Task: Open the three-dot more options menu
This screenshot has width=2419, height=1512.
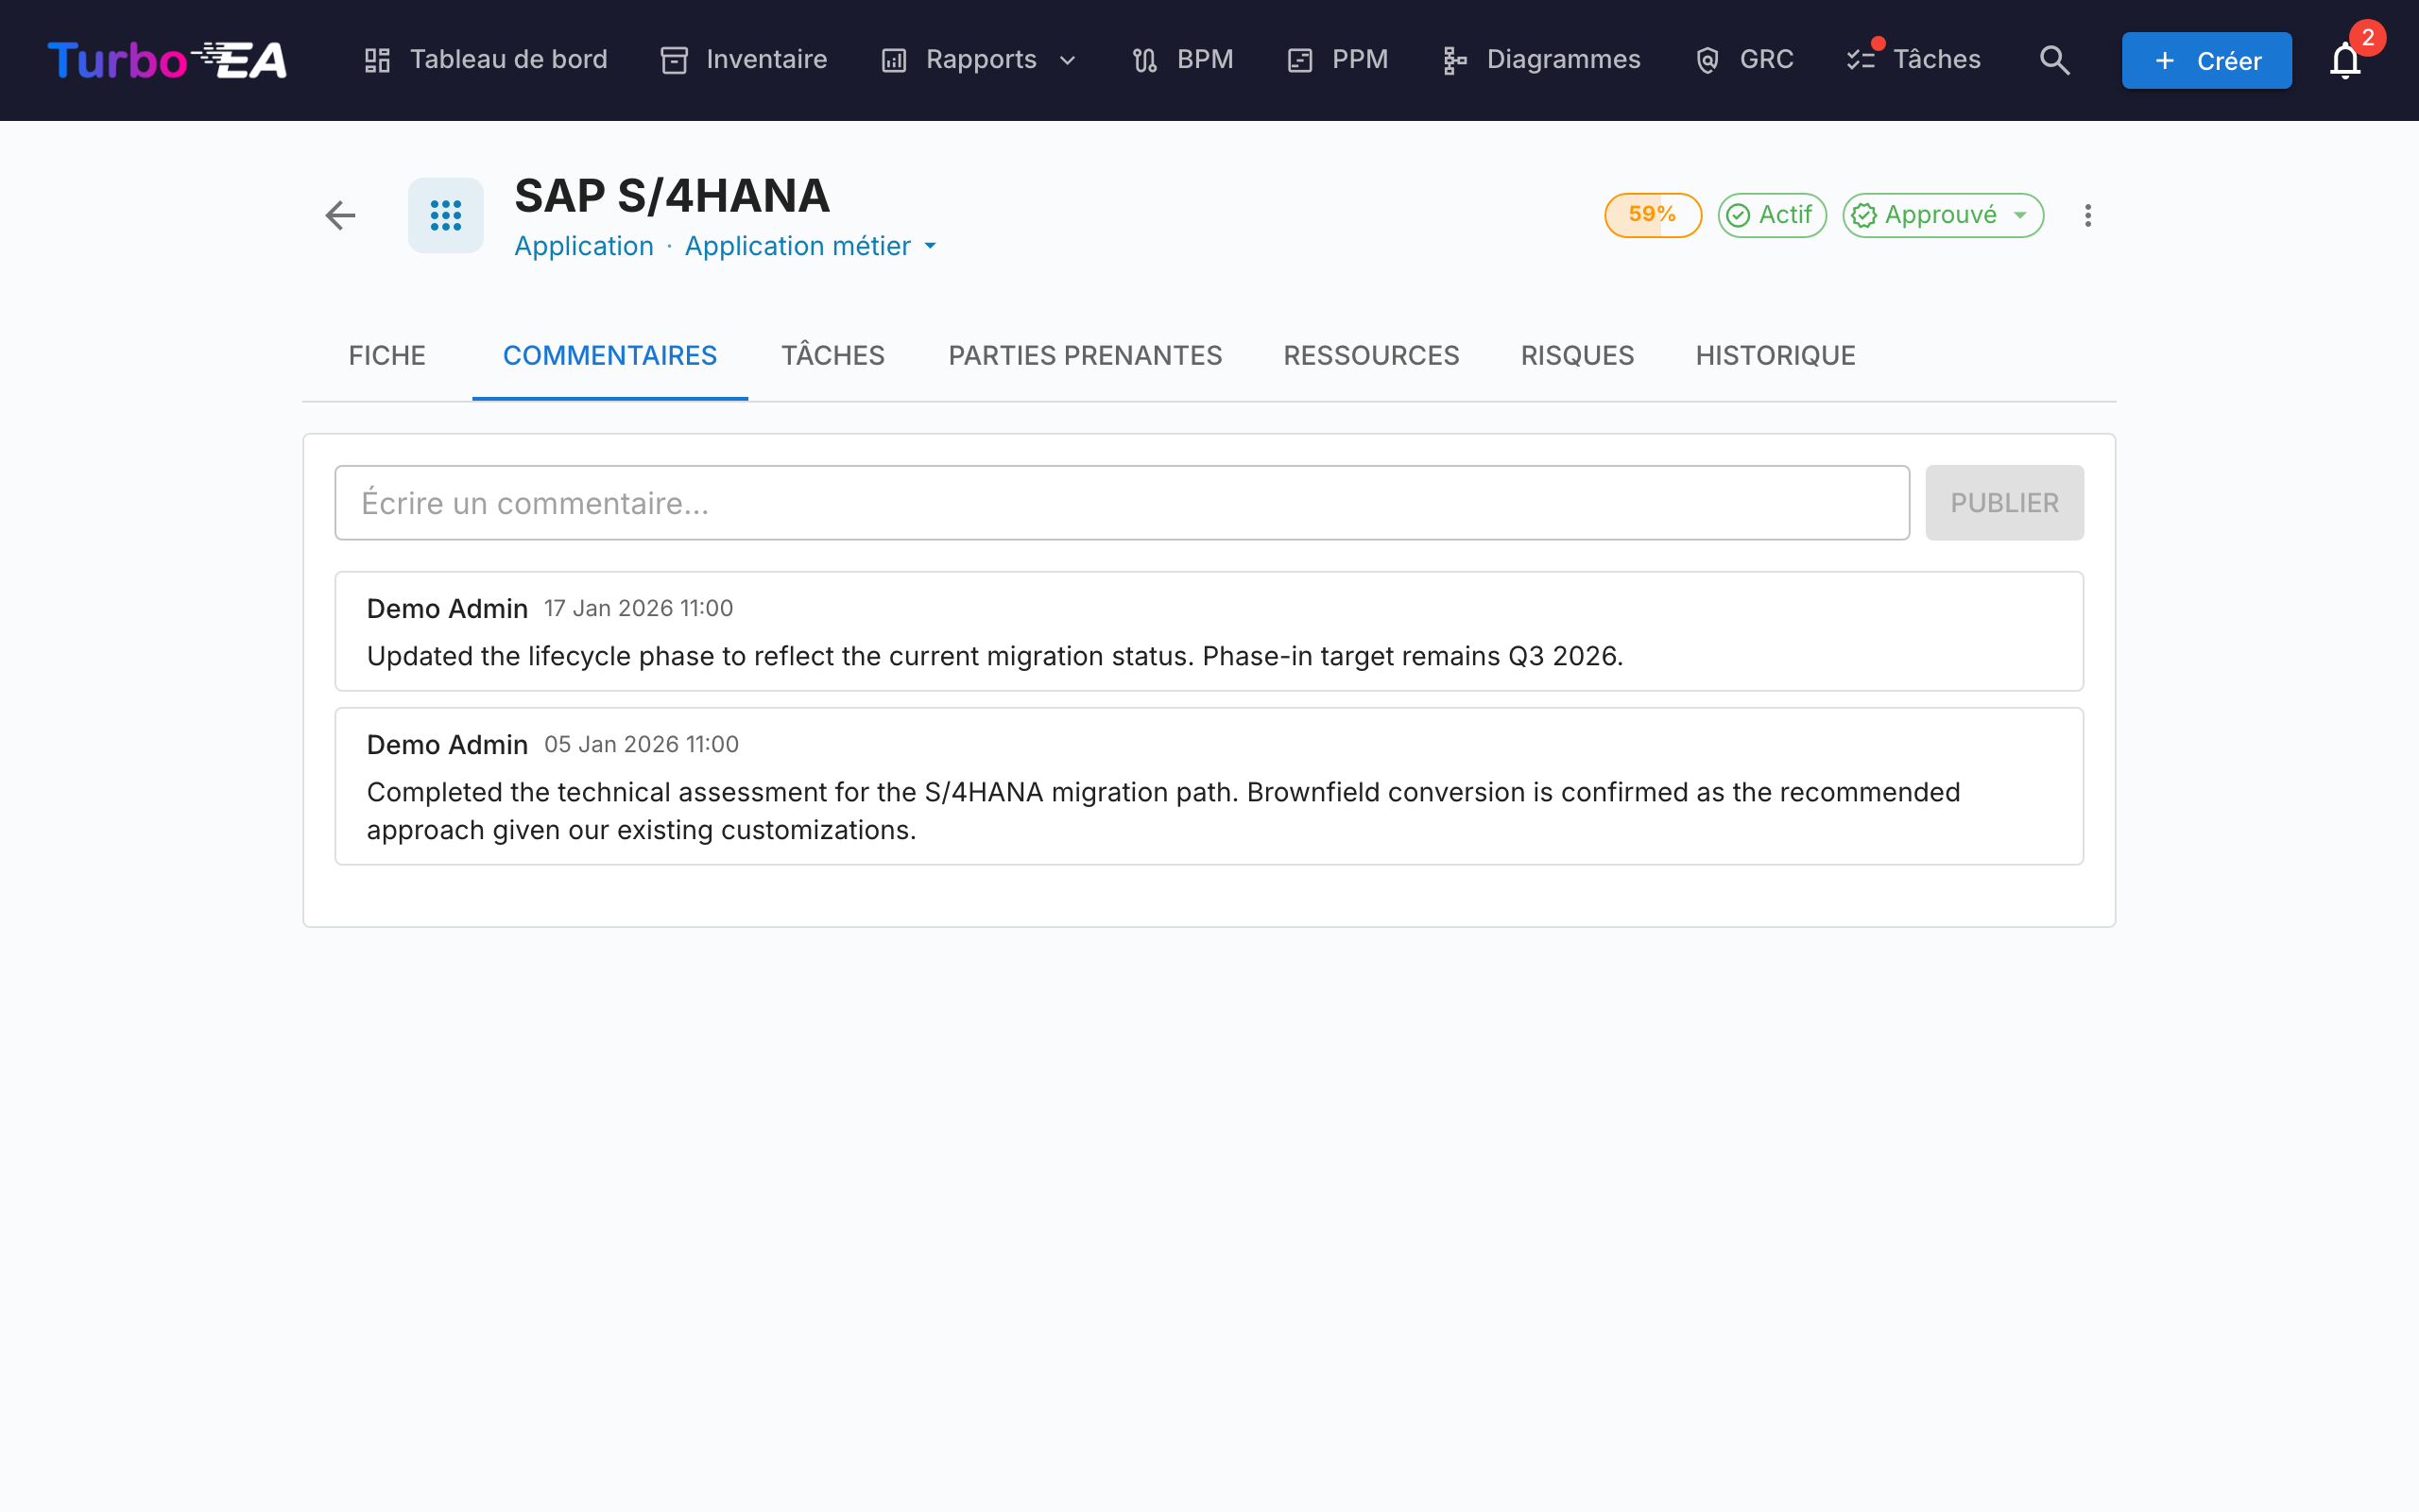Action: [2087, 215]
